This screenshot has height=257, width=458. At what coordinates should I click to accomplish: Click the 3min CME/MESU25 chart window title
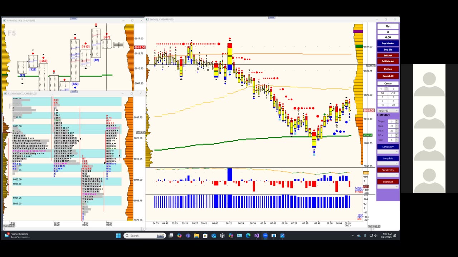[x=161, y=19]
